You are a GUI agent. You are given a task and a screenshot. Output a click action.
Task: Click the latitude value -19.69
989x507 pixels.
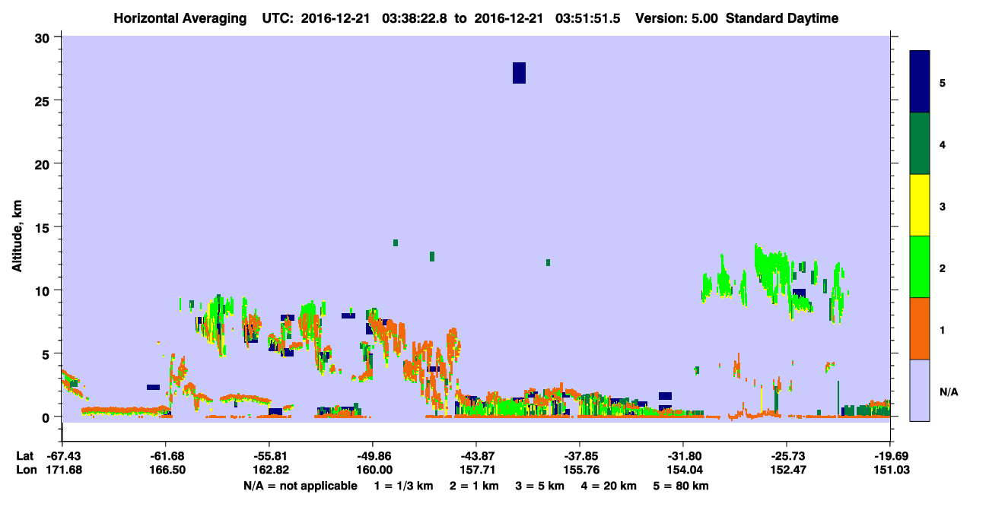coord(890,456)
